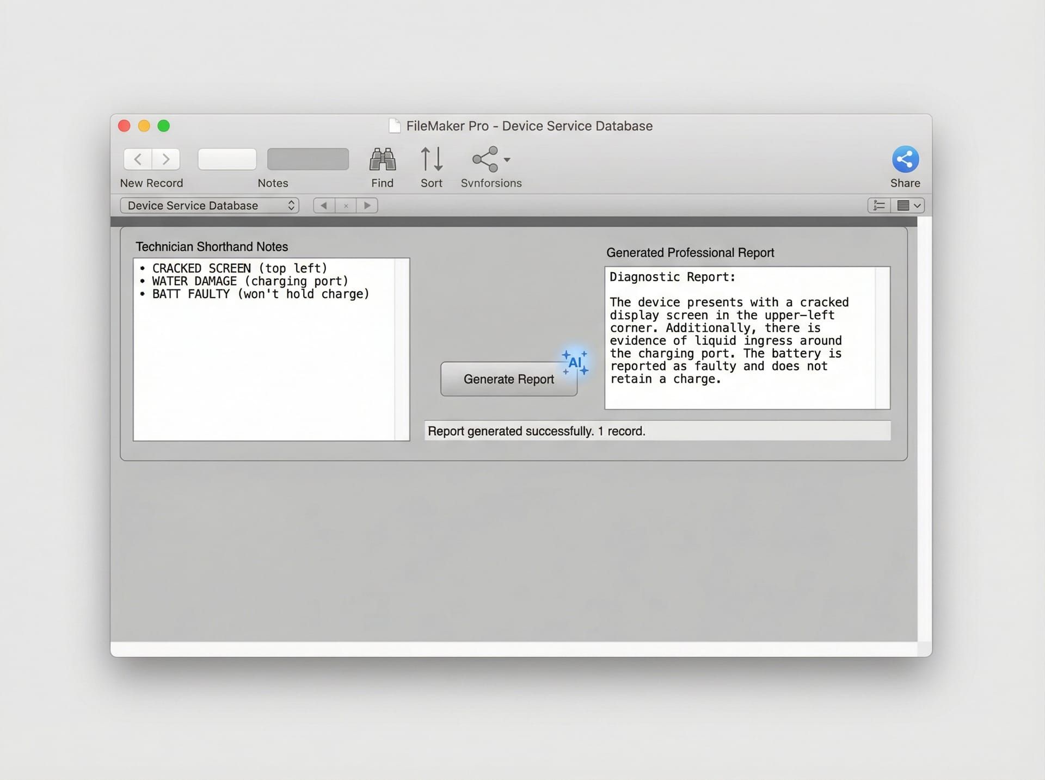Click inside Generated Professional Report text area

tap(740, 337)
